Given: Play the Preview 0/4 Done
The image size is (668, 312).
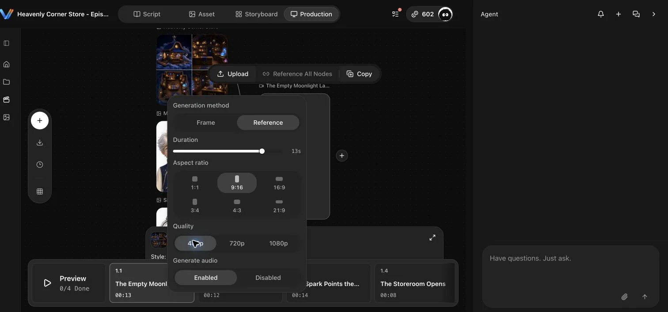Looking at the screenshot, I should point(69,283).
